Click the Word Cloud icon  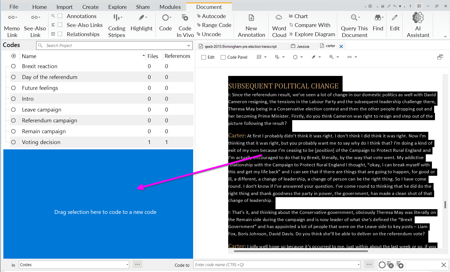[x=279, y=18]
